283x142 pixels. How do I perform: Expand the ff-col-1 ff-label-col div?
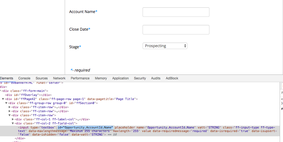(13, 119)
